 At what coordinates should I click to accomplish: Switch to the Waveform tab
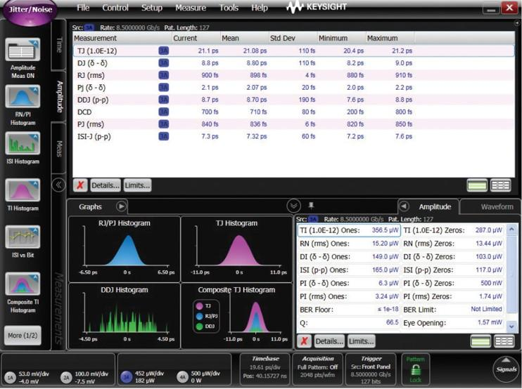pyautogui.click(x=497, y=207)
